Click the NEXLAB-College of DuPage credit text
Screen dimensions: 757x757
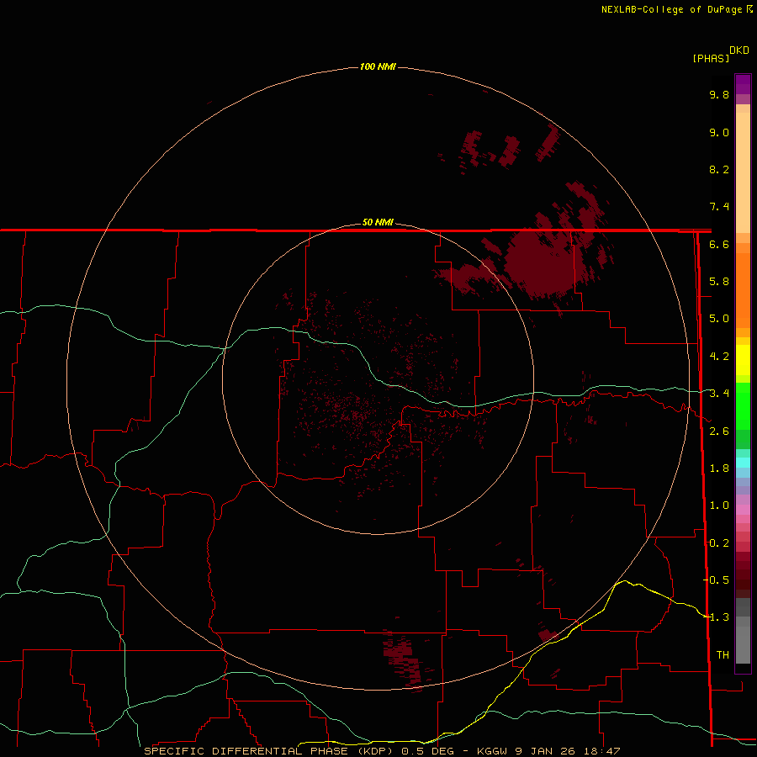pos(672,9)
